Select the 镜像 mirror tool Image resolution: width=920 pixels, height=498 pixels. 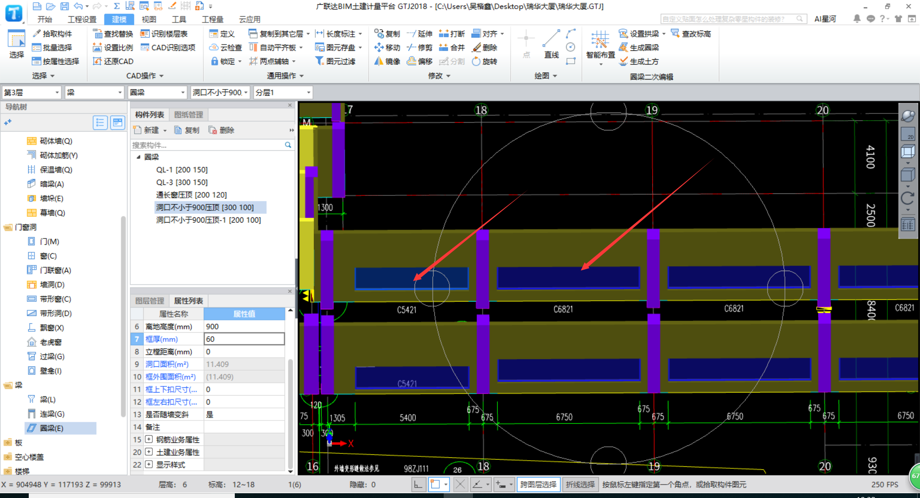(387, 61)
